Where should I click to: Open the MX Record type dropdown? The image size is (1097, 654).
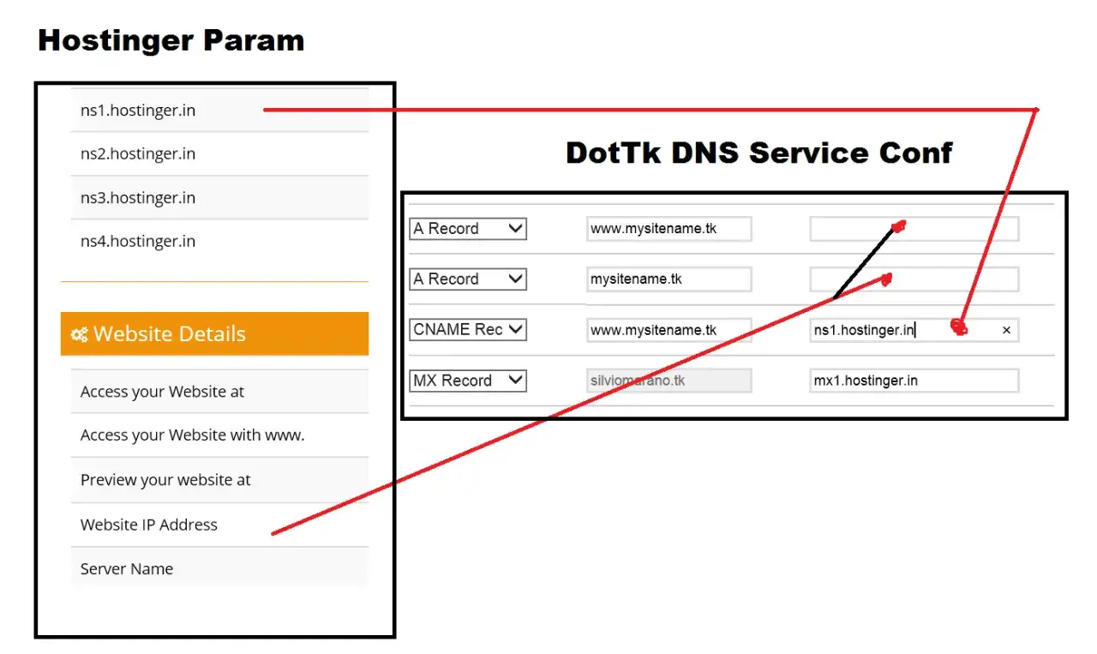coord(468,381)
